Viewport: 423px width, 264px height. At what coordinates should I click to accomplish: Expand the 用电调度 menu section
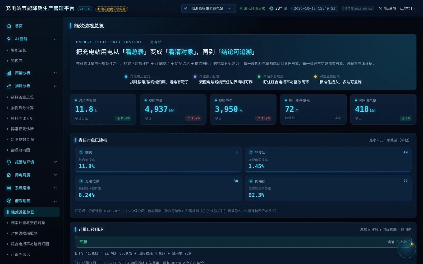55,175
